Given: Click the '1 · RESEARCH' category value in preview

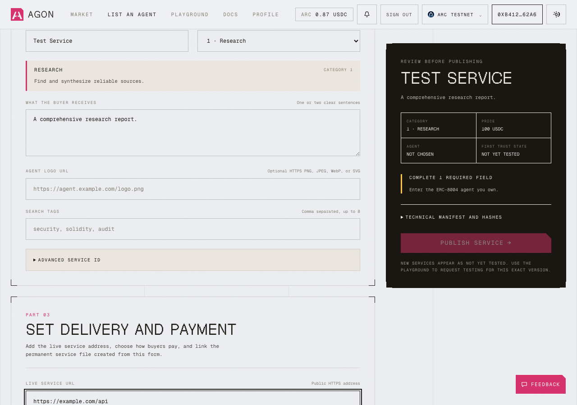Looking at the screenshot, I should point(423,129).
